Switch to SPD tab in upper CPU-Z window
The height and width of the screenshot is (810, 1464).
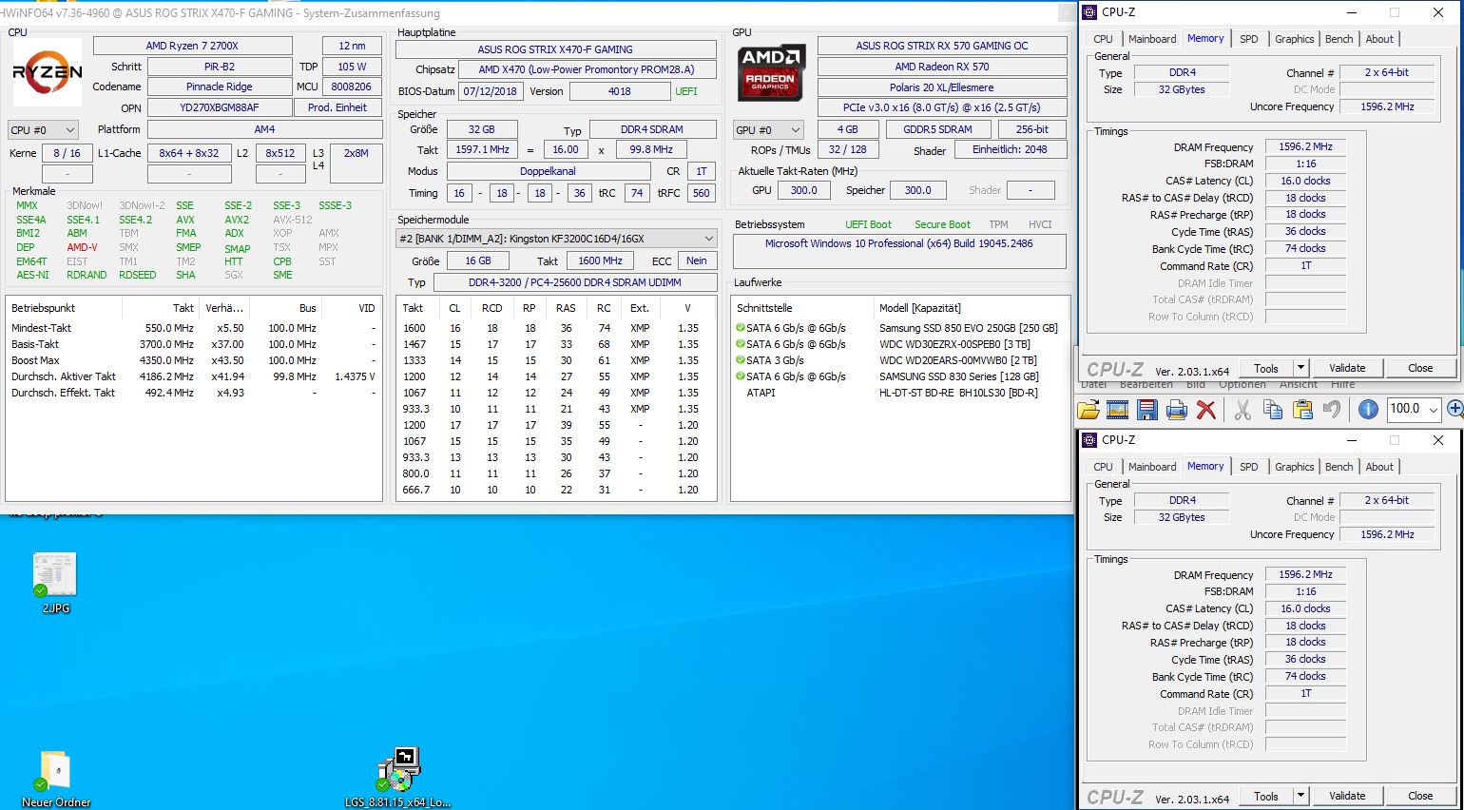click(x=1248, y=39)
